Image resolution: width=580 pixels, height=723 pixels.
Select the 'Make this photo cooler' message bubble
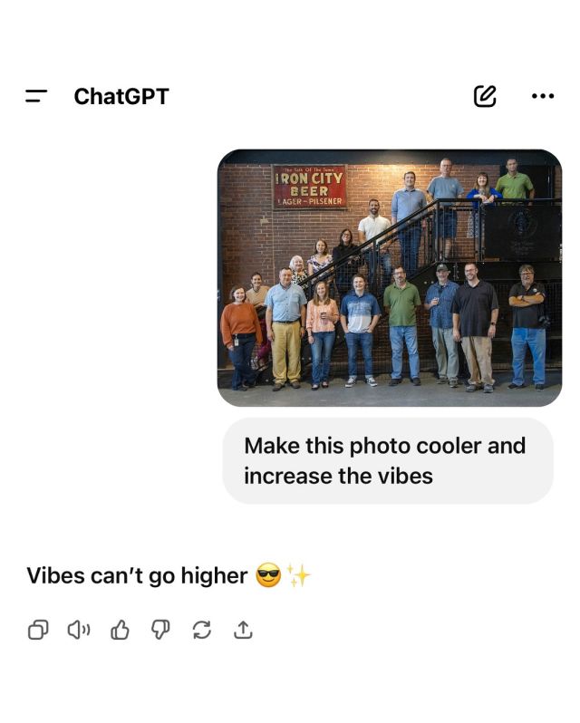click(x=388, y=460)
